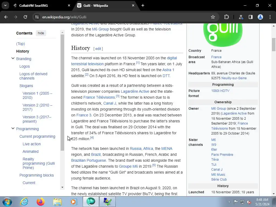Go to Slogans in contents
The width and height of the screenshot is (276, 207).
click(26, 86)
